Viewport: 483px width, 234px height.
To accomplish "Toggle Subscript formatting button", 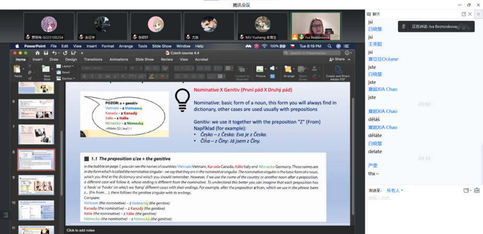I will [123, 76].
